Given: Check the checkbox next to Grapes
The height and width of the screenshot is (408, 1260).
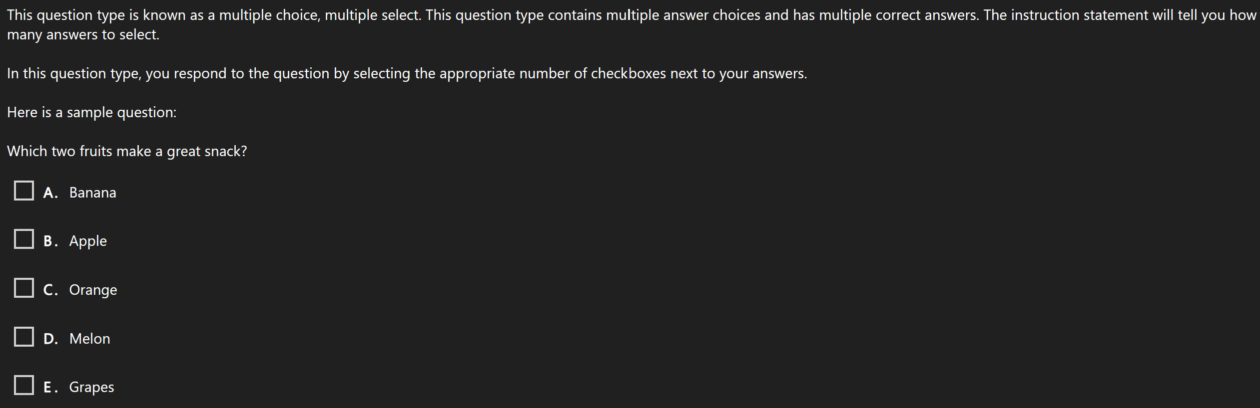Looking at the screenshot, I should point(24,385).
